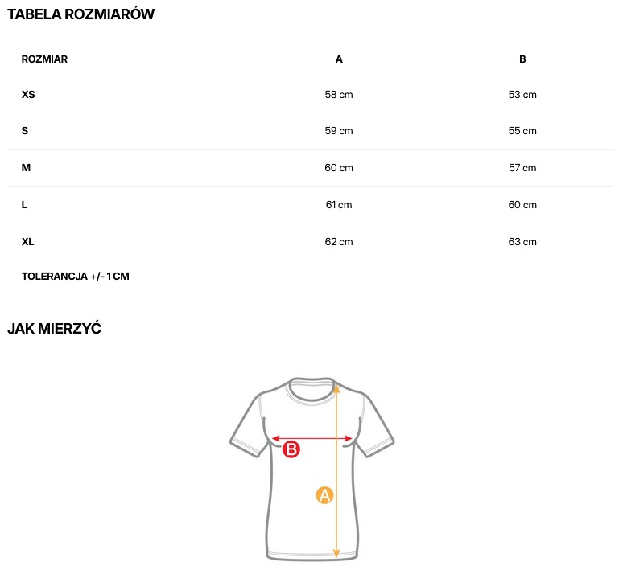Select the L size row label
The width and height of the screenshot is (619, 578).
pos(25,205)
